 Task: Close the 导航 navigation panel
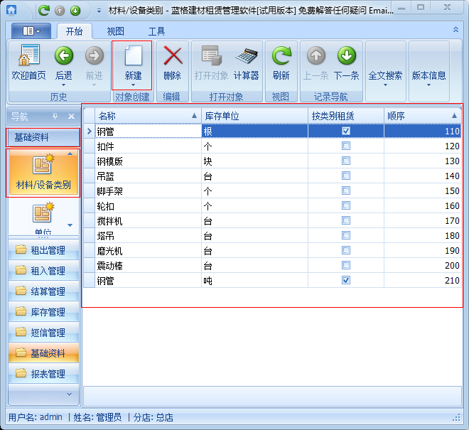point(71,116)
